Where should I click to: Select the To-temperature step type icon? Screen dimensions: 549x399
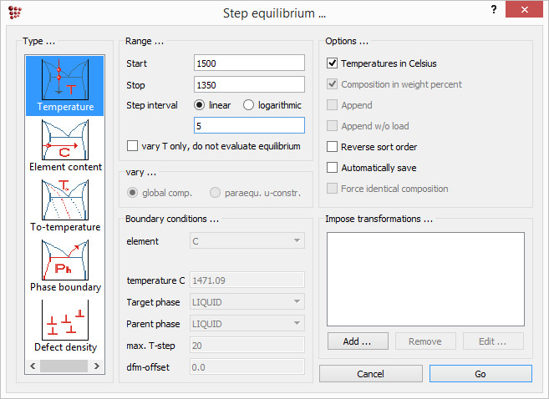pyautogui.click(x=64, y=204)
